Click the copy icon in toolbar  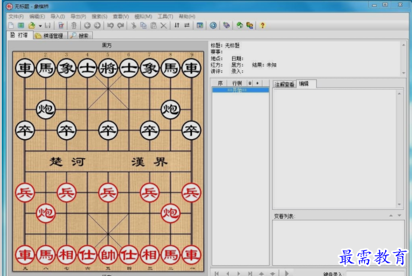pos(144,26)
